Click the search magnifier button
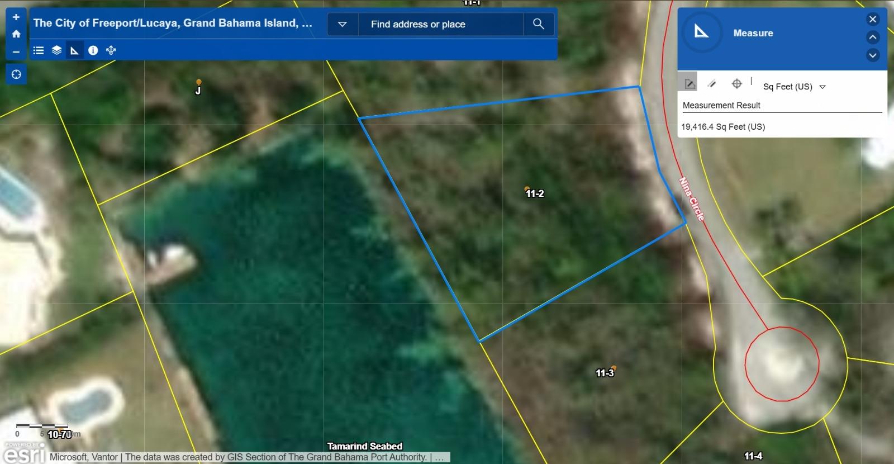This screenshot has width=894, height=464. coord(538,24)
